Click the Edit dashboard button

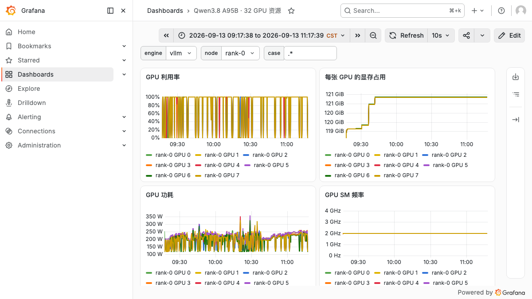(509, 35)
